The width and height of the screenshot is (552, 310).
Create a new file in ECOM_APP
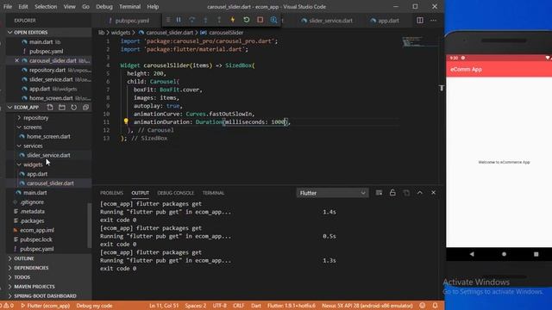pyautogui.click(x=50, y=107)
